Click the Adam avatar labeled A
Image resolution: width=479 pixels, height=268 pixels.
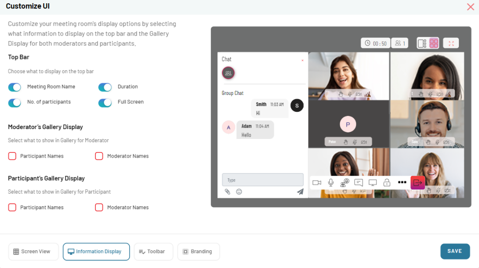(x=228, y=127)
